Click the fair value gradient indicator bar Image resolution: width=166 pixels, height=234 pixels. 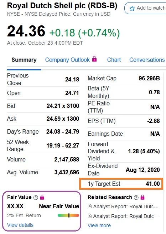pyautogui.click(x=68, y=215)
